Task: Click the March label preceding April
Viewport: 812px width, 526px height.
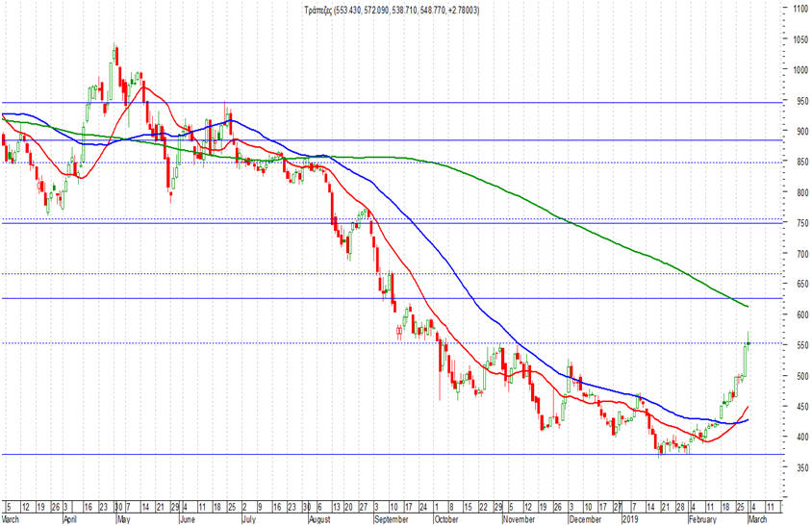Action: pyautogui.click(x=10, y=519)
